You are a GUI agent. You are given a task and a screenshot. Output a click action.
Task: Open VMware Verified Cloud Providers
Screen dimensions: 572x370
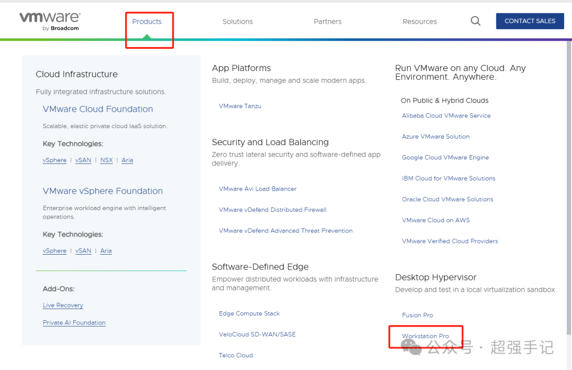pyautogui.click(x=450, y=241)
